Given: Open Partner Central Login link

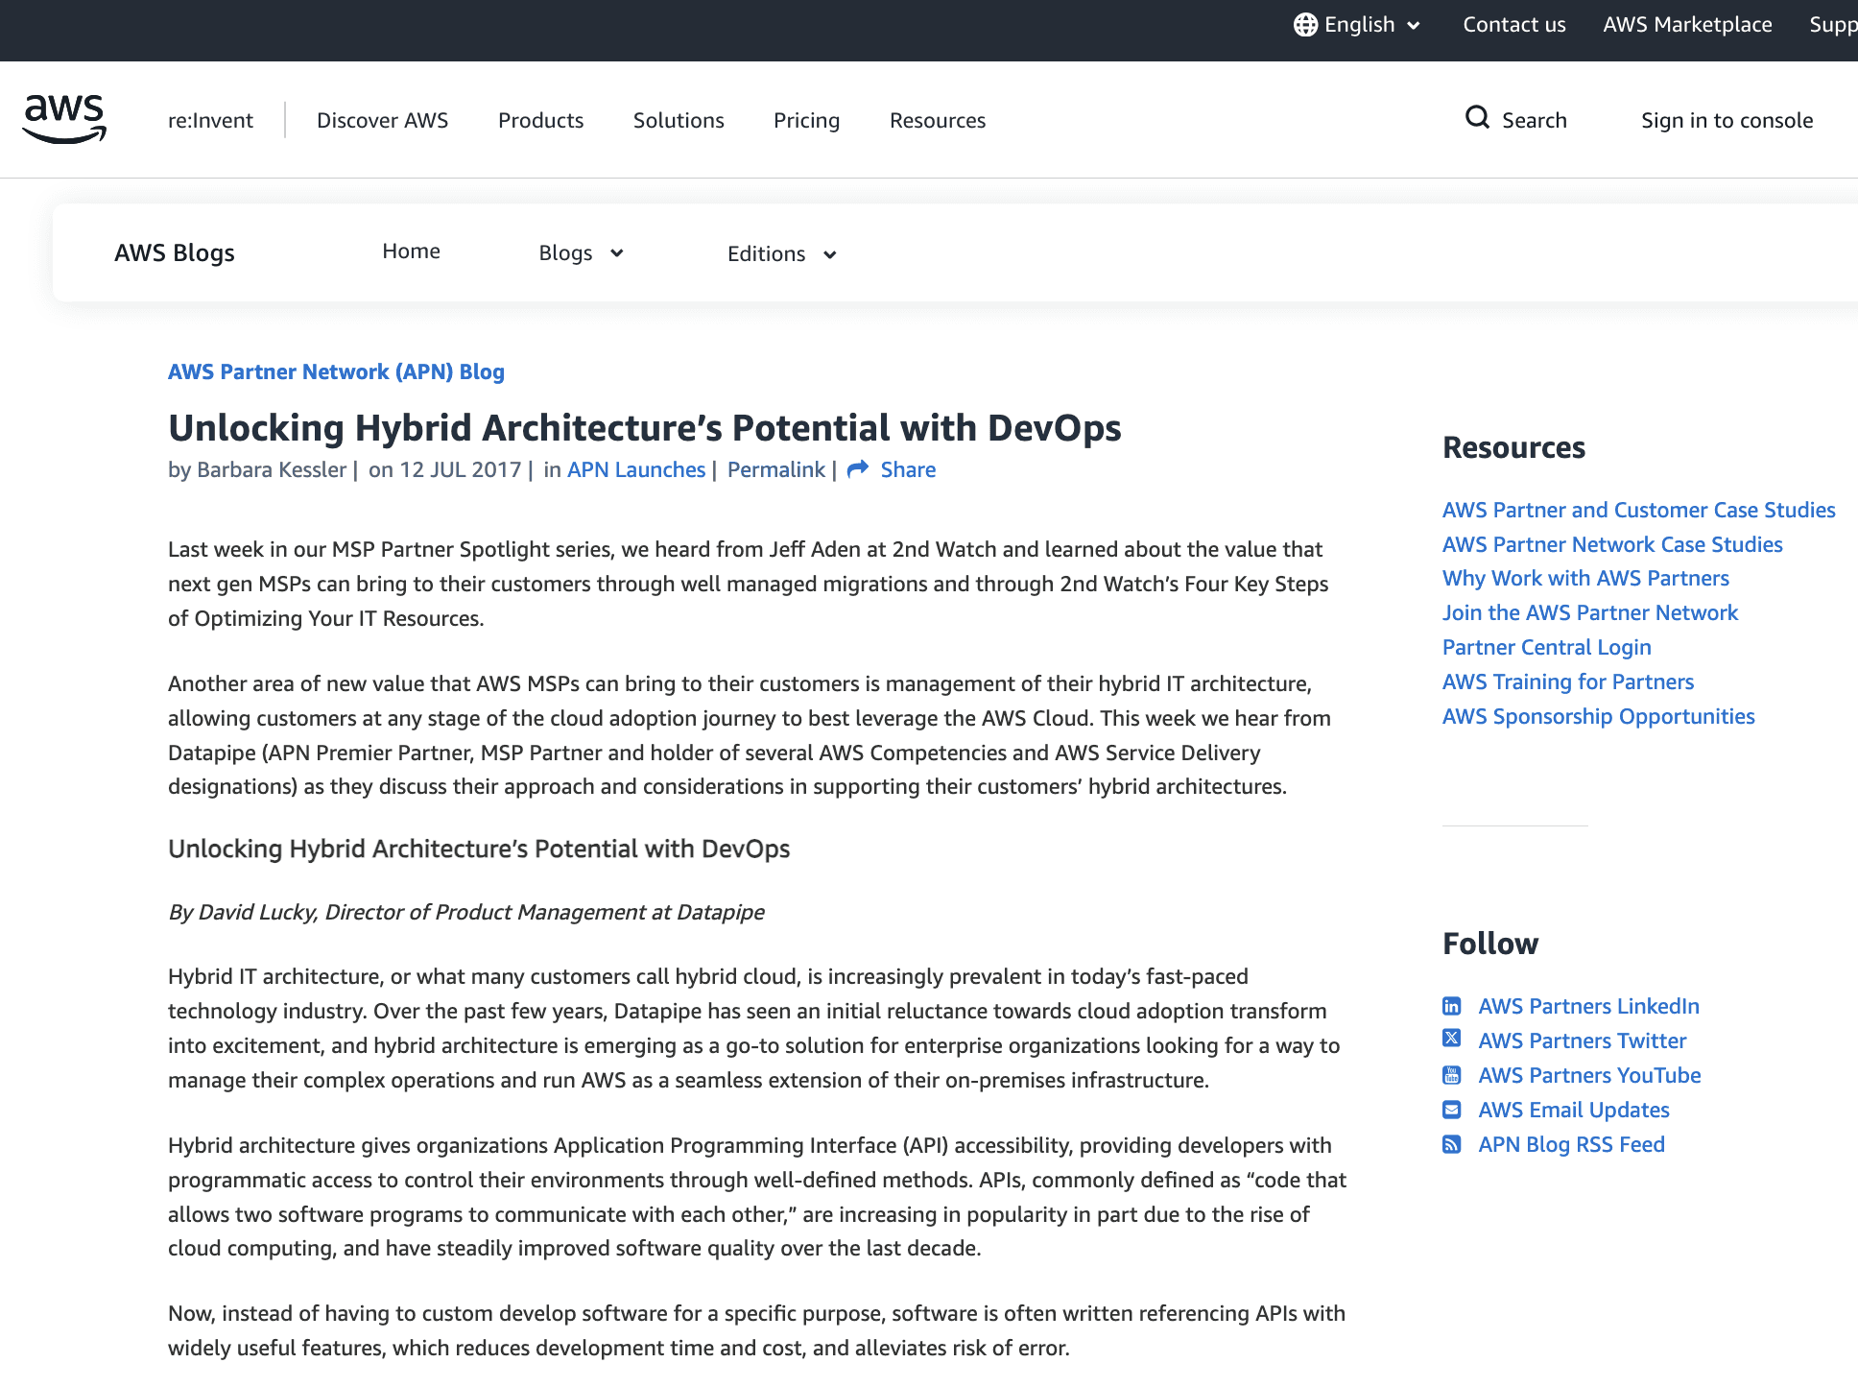Looking at the screenshot, I should tap(1547, 647).
